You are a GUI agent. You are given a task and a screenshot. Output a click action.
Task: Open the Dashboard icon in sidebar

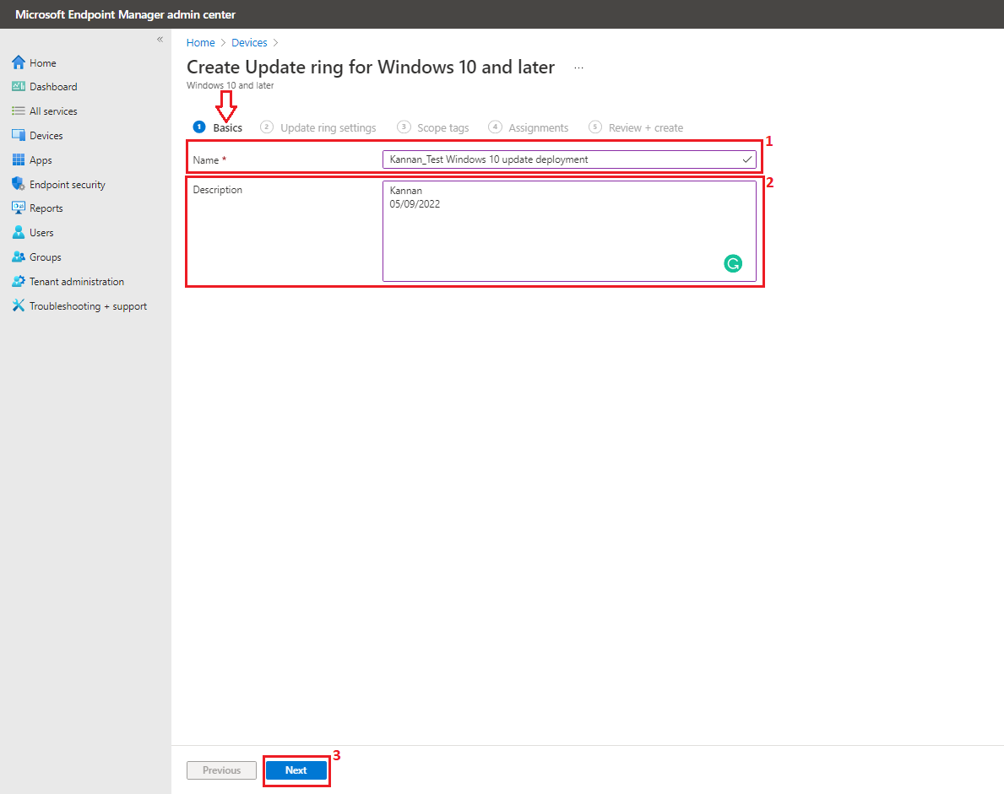click(19, 87)
